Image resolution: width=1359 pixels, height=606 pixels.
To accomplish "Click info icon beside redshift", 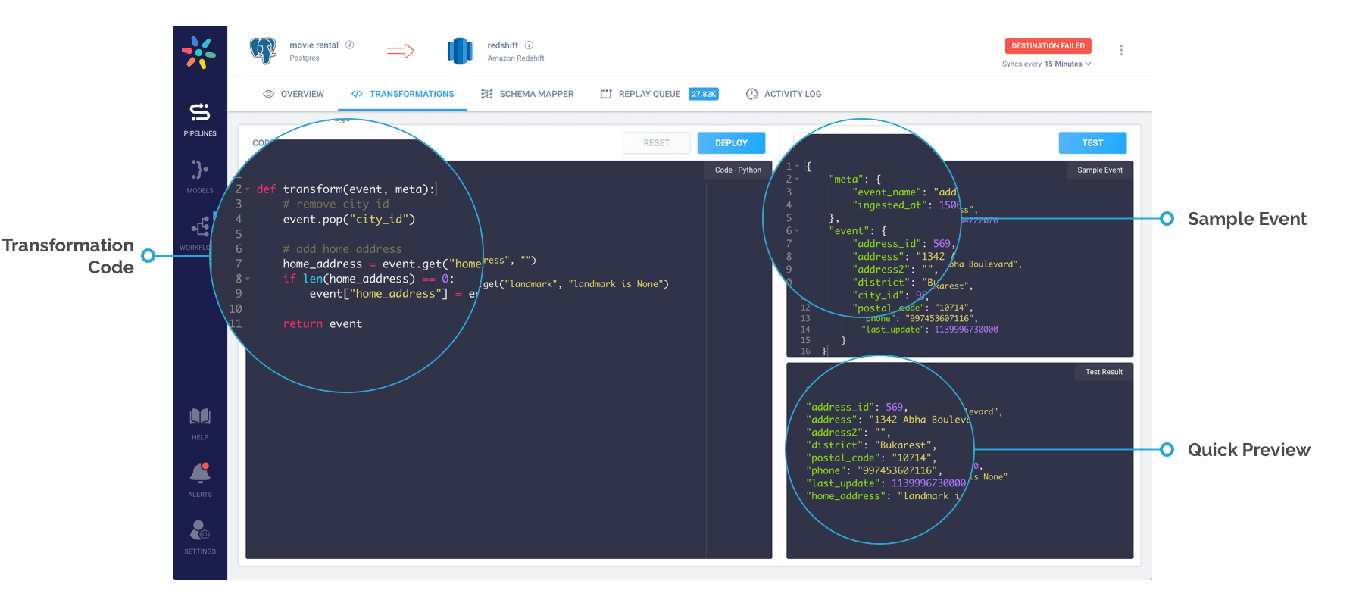I will point(530,45).
